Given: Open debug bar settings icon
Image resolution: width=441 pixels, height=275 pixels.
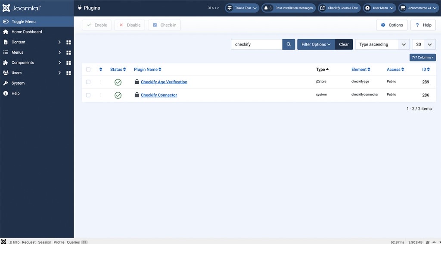Looking at the screenshot, I should 428,242.
